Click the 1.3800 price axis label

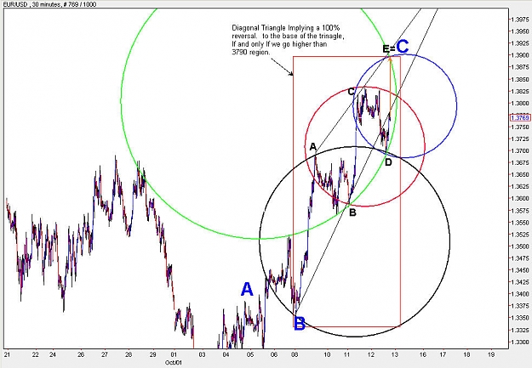[520, 103]
